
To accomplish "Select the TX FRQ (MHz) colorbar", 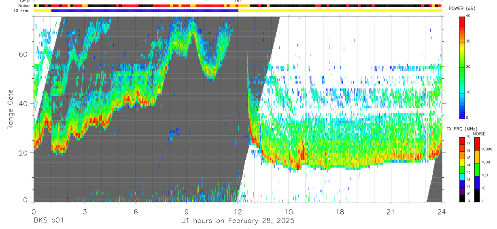I will point(462,169).
